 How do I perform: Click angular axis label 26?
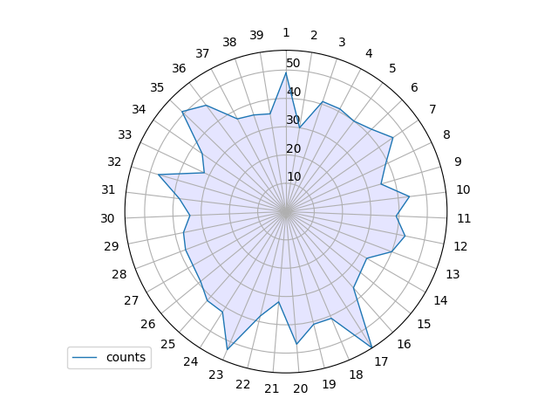point(148,324)
